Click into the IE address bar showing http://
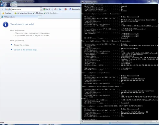Image resolution: width=159 pixels, height=125 pixels. [x=45, y=5]
